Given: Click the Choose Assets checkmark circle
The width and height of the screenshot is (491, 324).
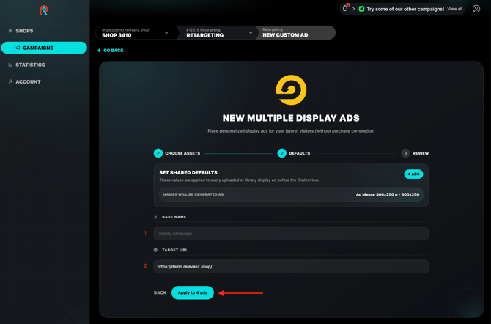Looking at the screenshot, I should [x=158, y=153].
